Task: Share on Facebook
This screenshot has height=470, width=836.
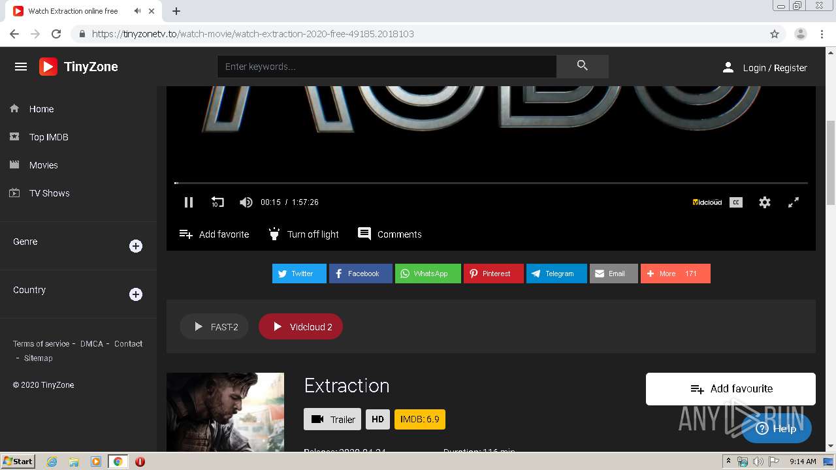Action: tap(361, 274)
